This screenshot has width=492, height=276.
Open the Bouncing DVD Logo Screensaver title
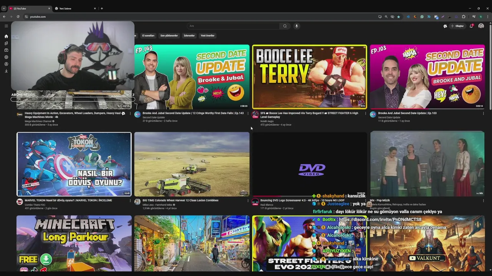tap(302, 200)
